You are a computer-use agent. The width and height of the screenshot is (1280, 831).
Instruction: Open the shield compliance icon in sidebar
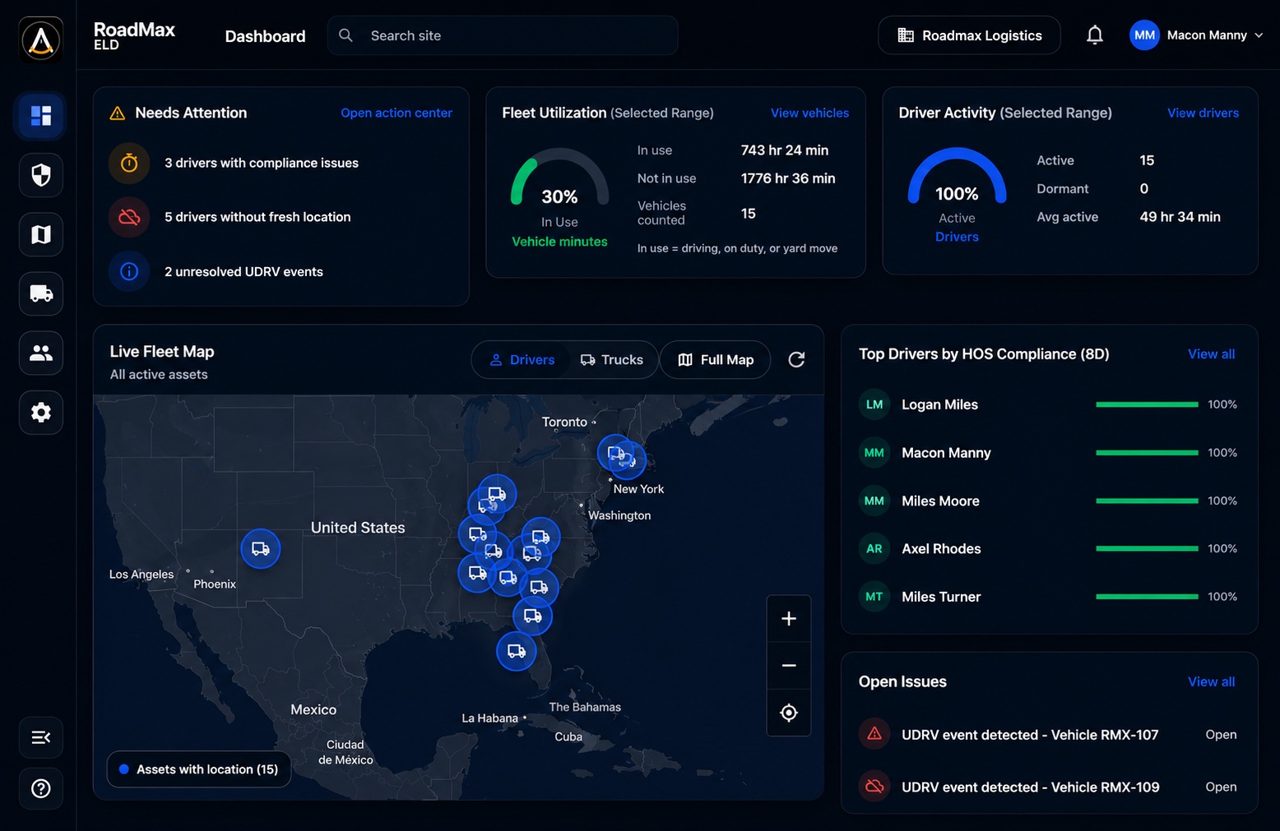pos(41,175)
